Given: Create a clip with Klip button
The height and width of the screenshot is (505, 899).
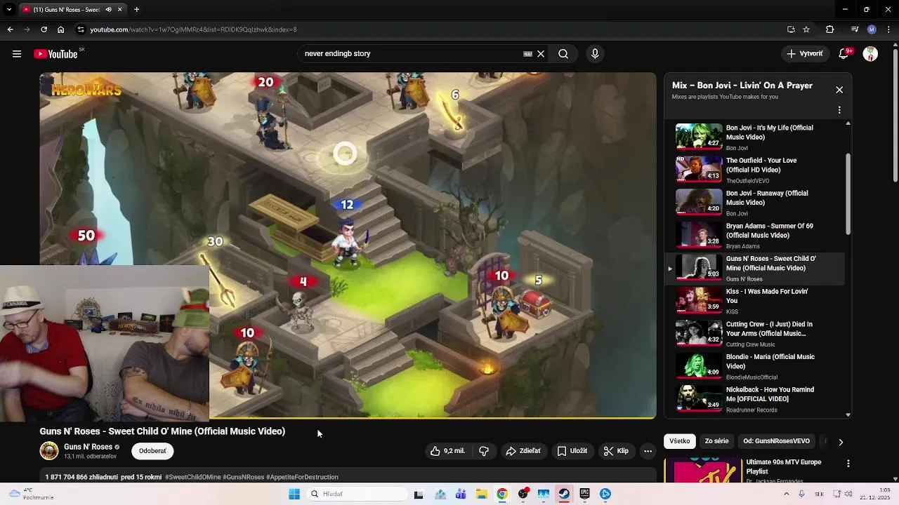Looking at the screenshot, I should [616, 451].
